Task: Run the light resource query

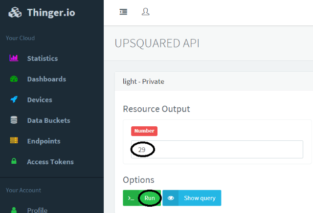Action: point(142,198)
